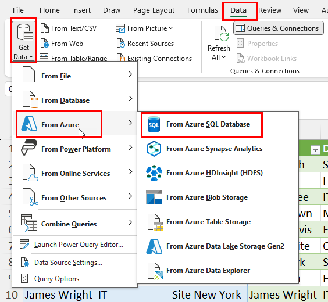Viewport: 328px width, 302px height.
Task: Choose the From Azure SQL Database entry
Action: coord(218,124)
